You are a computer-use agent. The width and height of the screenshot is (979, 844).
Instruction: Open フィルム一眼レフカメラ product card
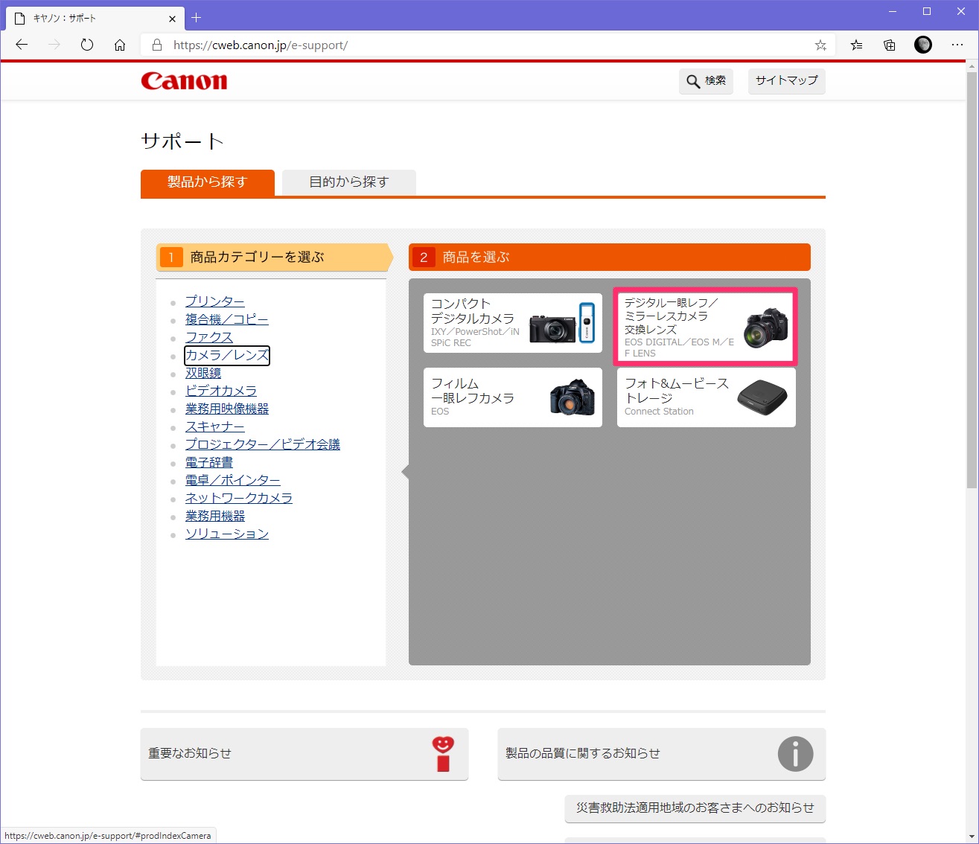click(x=513, y=397)
